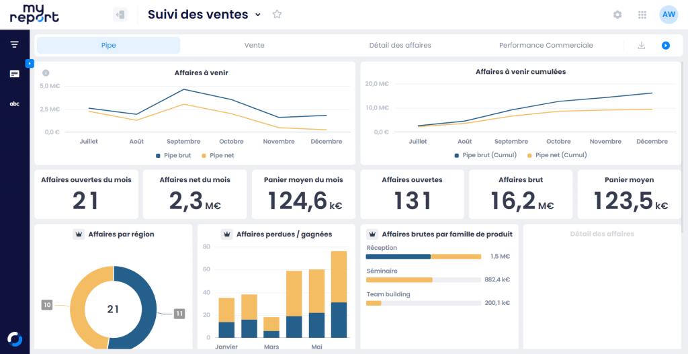
Task: Switch to the Performance Commerciale tab
Action: point(546,46)
